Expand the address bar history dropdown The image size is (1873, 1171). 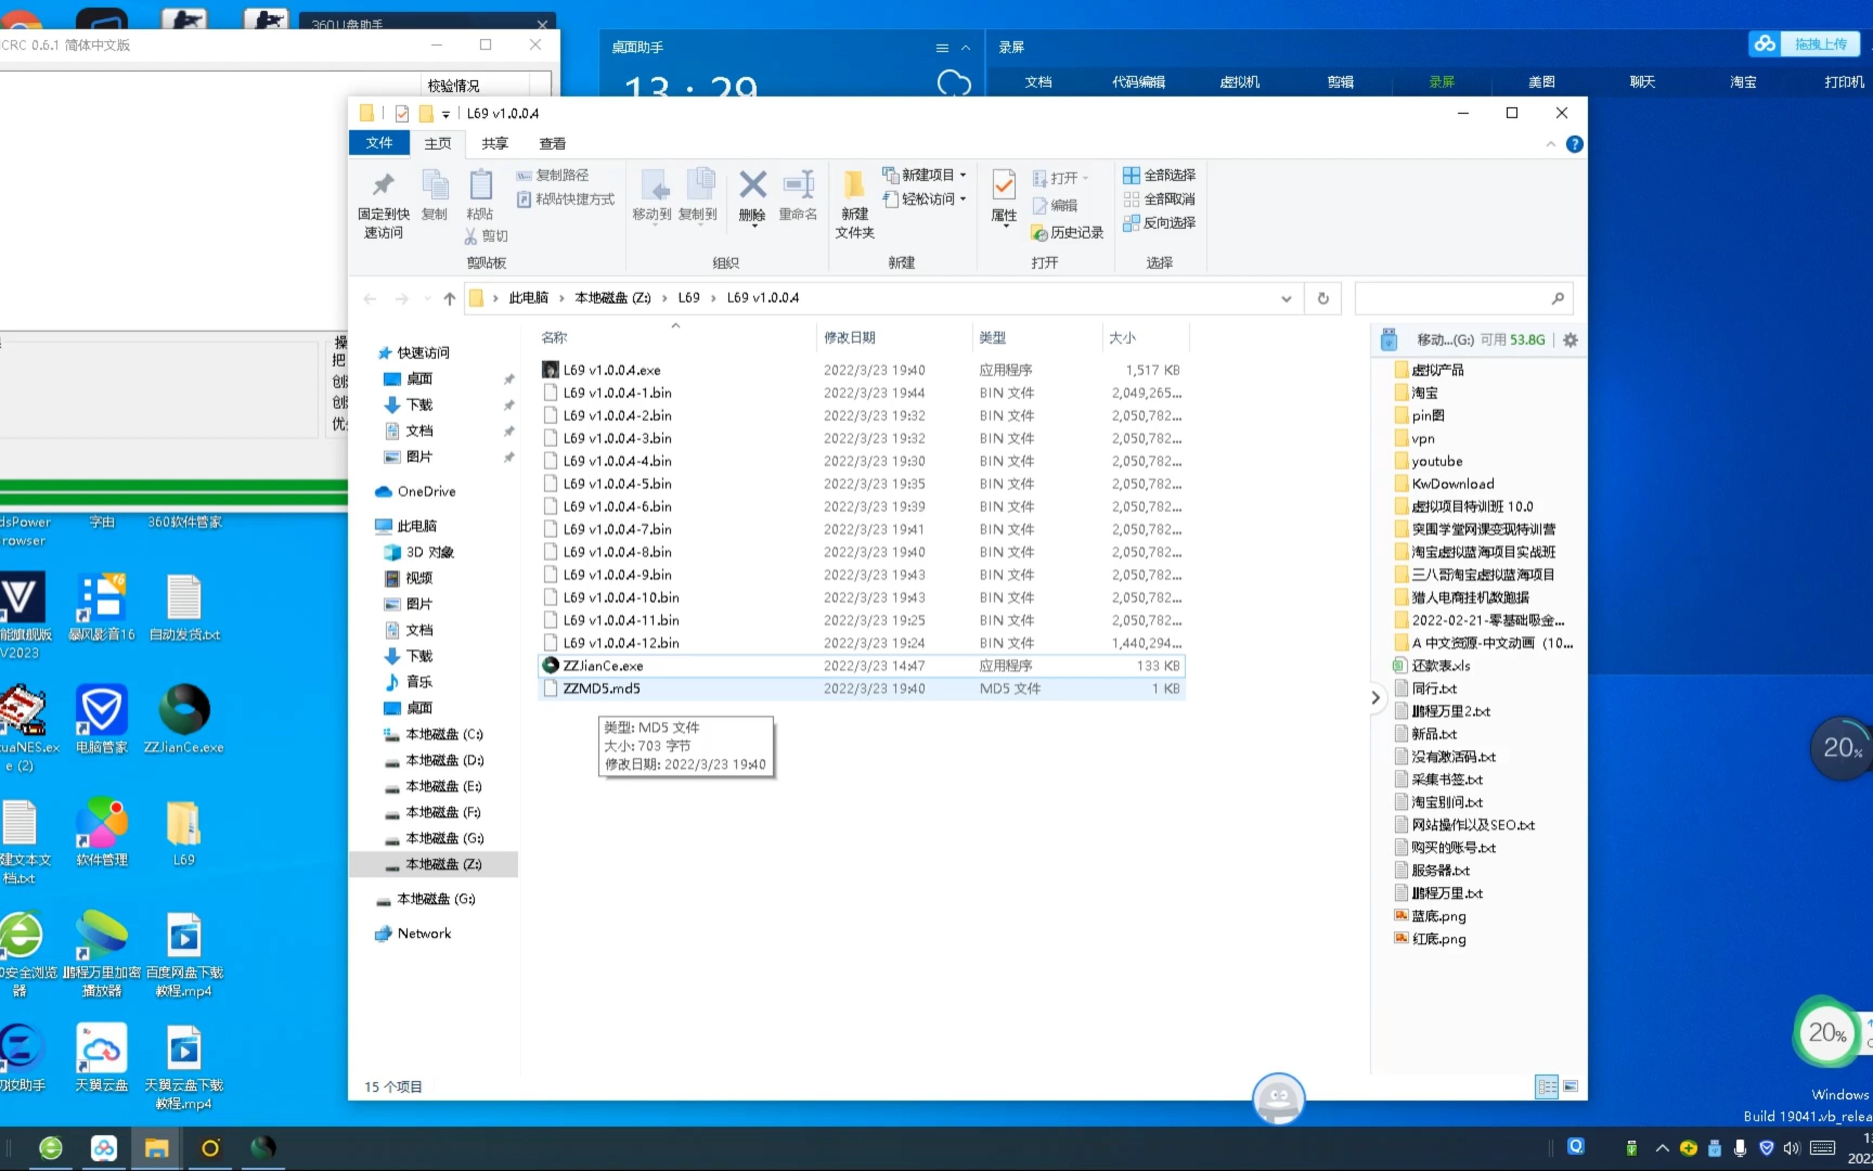1286,298
